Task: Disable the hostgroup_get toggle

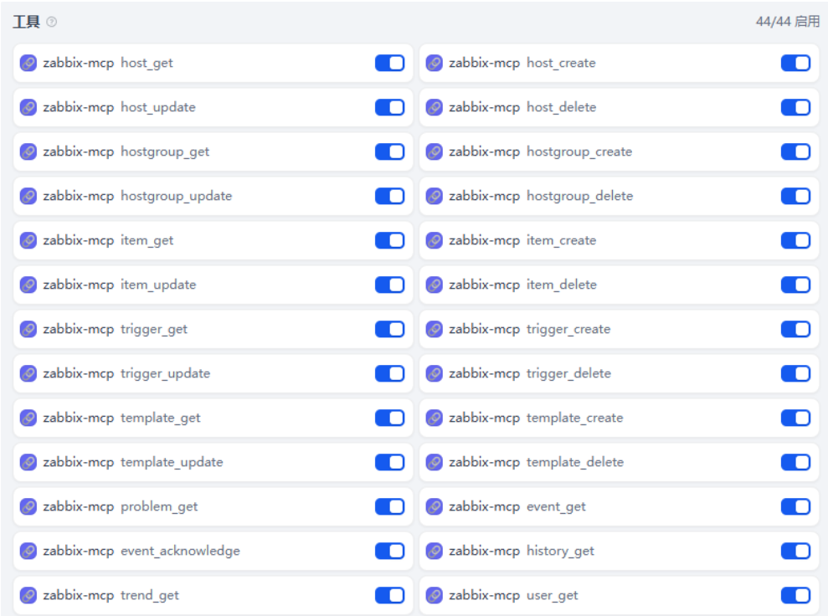Action: click(389, 151)
